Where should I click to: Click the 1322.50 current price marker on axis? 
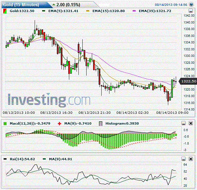click(x=188, y=81)
